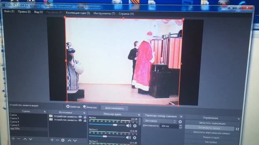This screenshot has height=145, width=259.
Task: Mute the Mic/Aux 2 channel speaker icon
Action: 128,137
